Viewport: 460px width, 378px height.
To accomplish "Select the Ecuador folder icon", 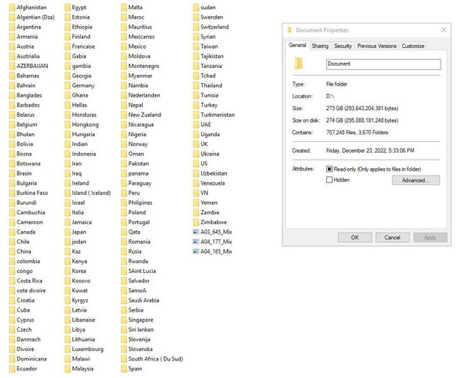I will pyautogui.click(x=12, y=369).
